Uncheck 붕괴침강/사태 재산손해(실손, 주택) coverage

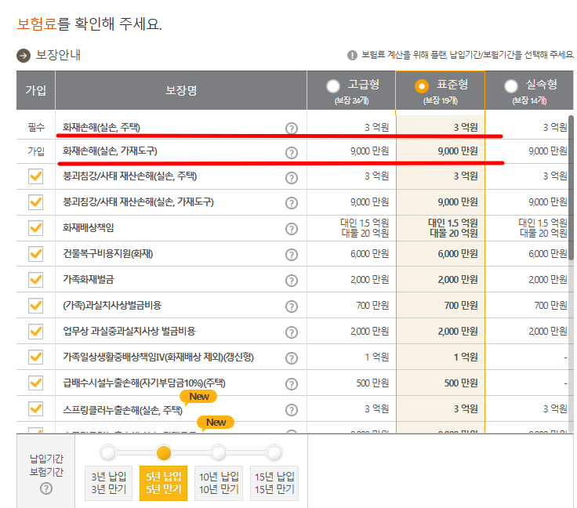[36, 176]
